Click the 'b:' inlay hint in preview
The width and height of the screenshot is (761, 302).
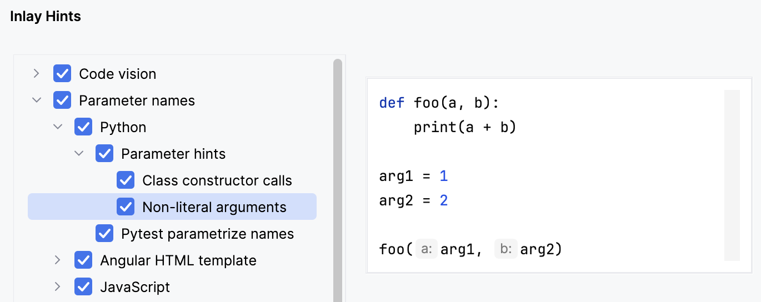[x=505, y=250]
